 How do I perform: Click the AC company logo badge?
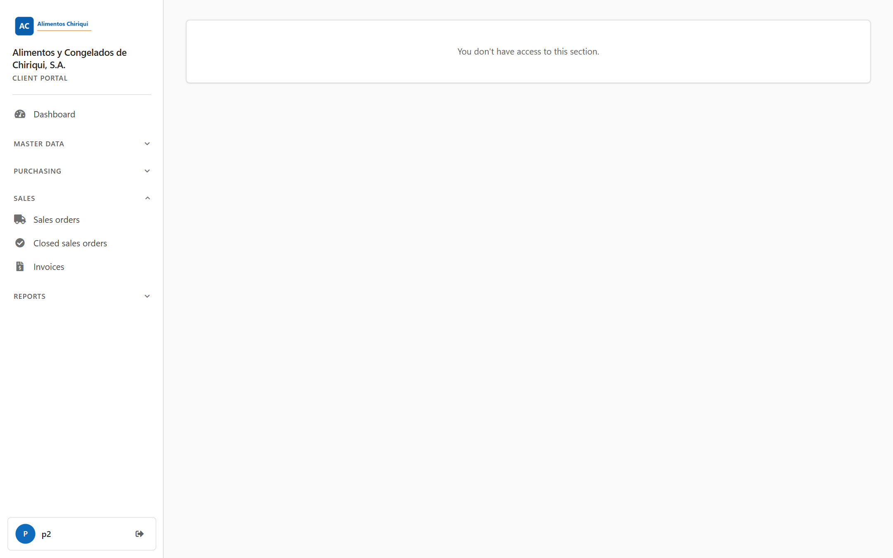point(24,26)
